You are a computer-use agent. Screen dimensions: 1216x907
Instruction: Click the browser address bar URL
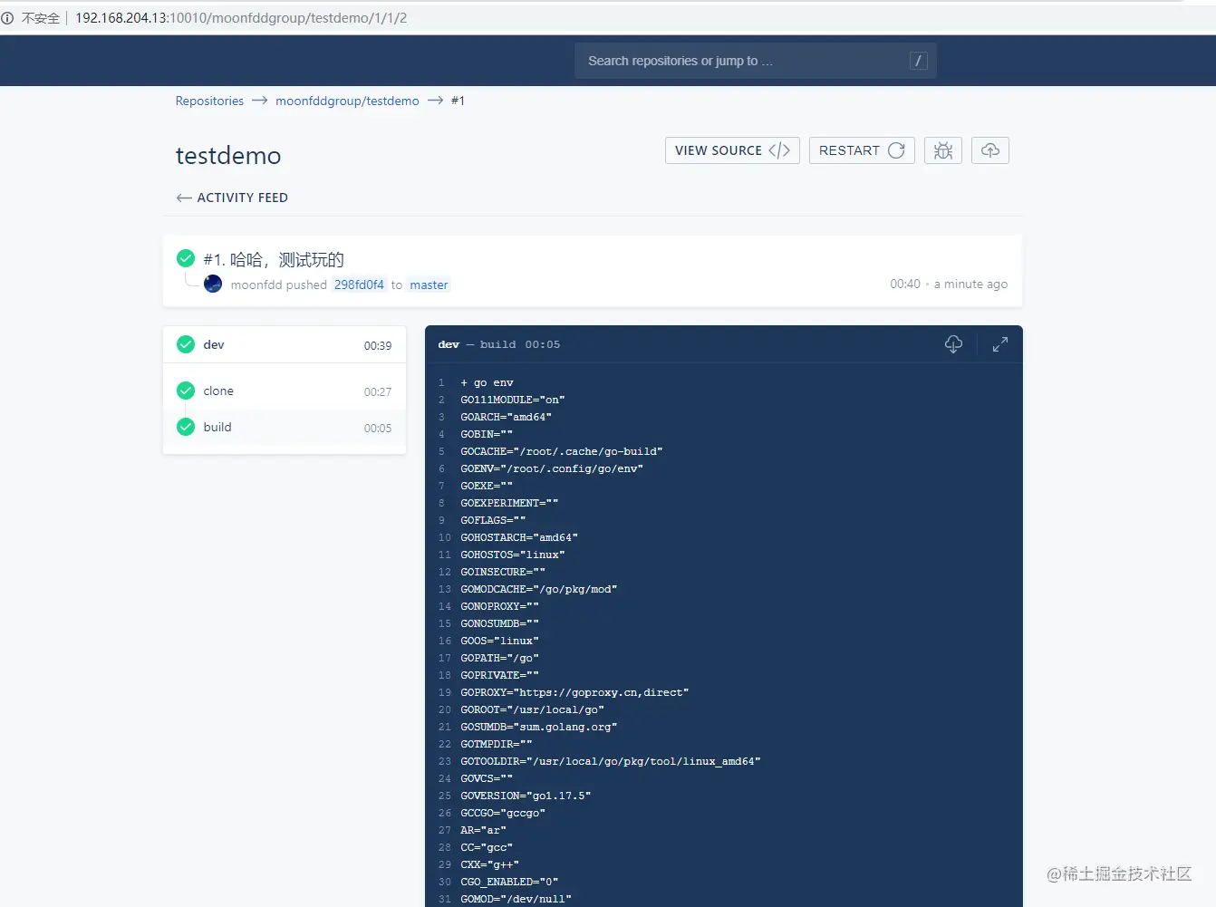(x=241, y=18)
